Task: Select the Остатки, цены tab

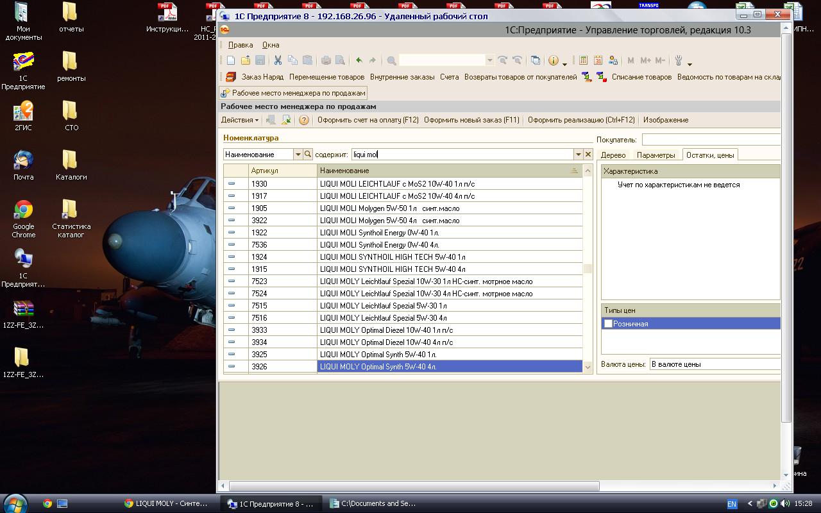Action: (710, 155)
